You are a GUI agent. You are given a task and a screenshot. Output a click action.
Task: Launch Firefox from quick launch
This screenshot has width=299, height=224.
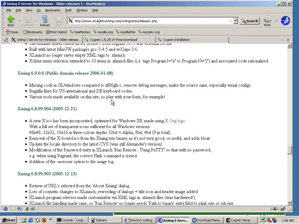[44, 220]
